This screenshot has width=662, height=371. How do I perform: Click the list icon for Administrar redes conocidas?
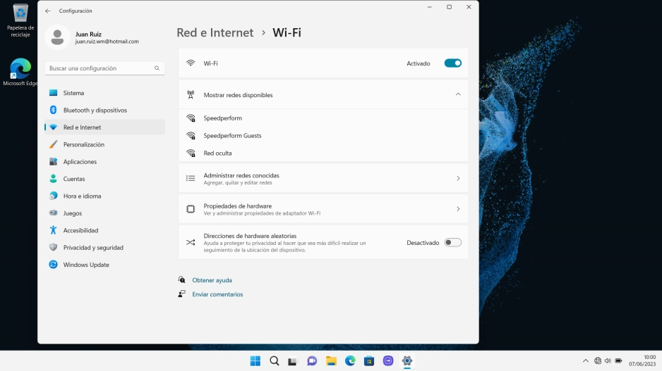point(191,179)
